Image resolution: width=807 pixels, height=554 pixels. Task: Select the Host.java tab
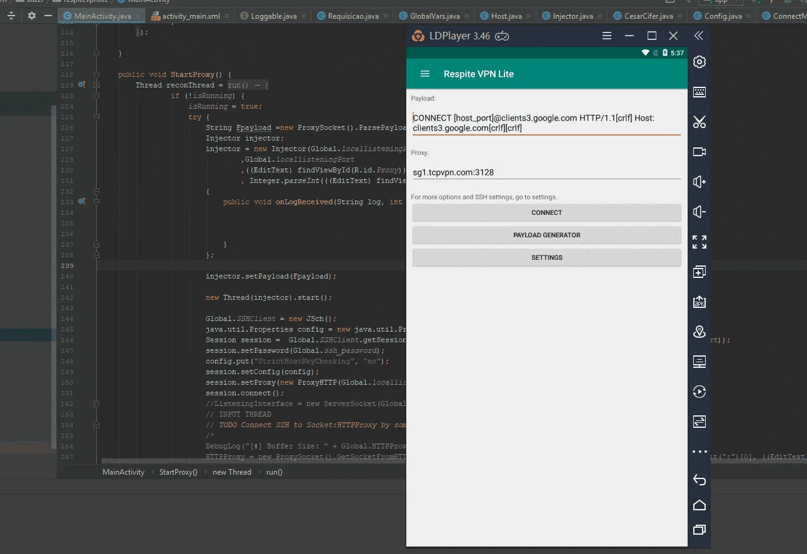pyautogui.click(x=506, y=16)
